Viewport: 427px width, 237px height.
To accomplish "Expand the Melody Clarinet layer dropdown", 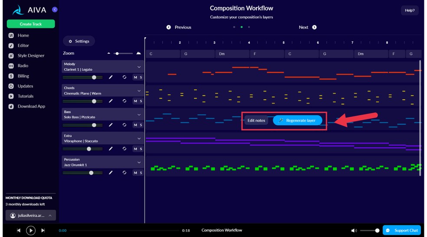I will (139, 67).
